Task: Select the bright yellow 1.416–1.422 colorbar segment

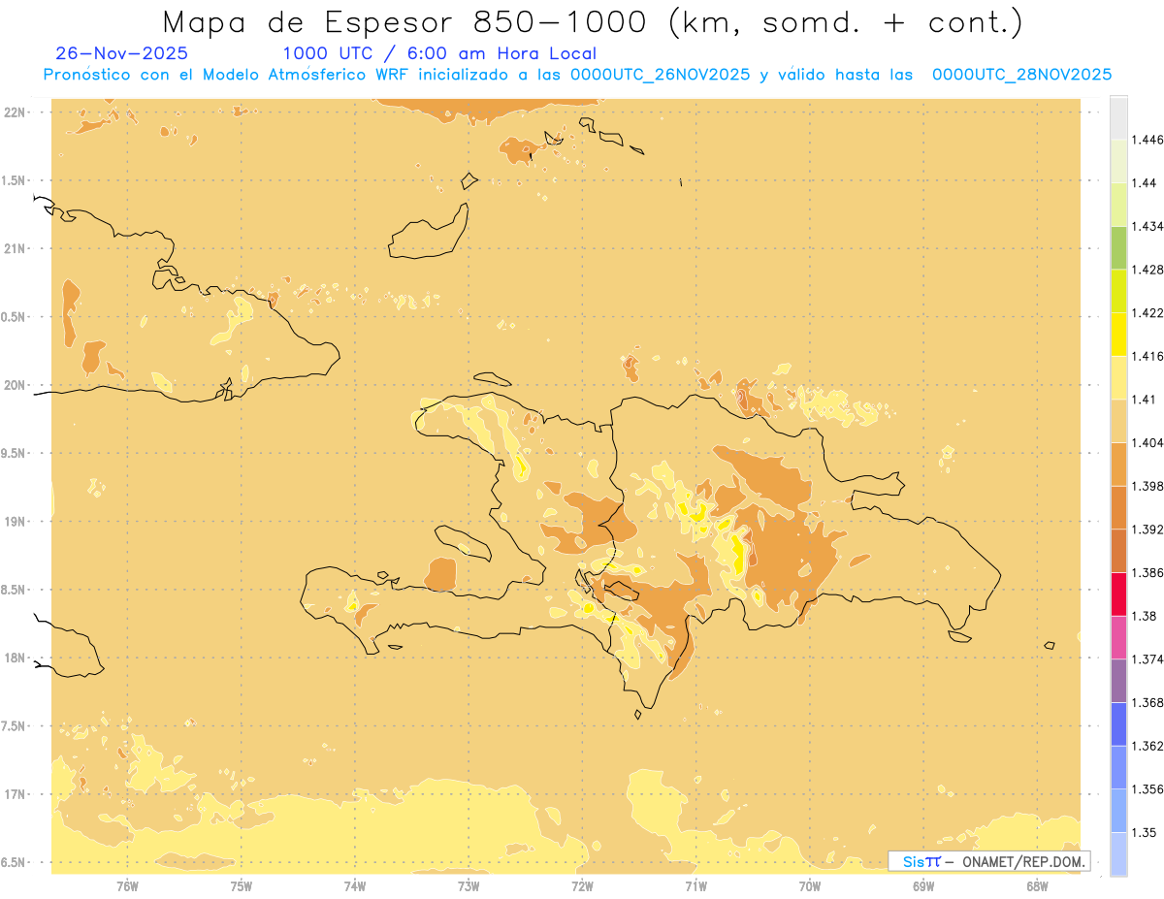Action: pos(1118,334)
